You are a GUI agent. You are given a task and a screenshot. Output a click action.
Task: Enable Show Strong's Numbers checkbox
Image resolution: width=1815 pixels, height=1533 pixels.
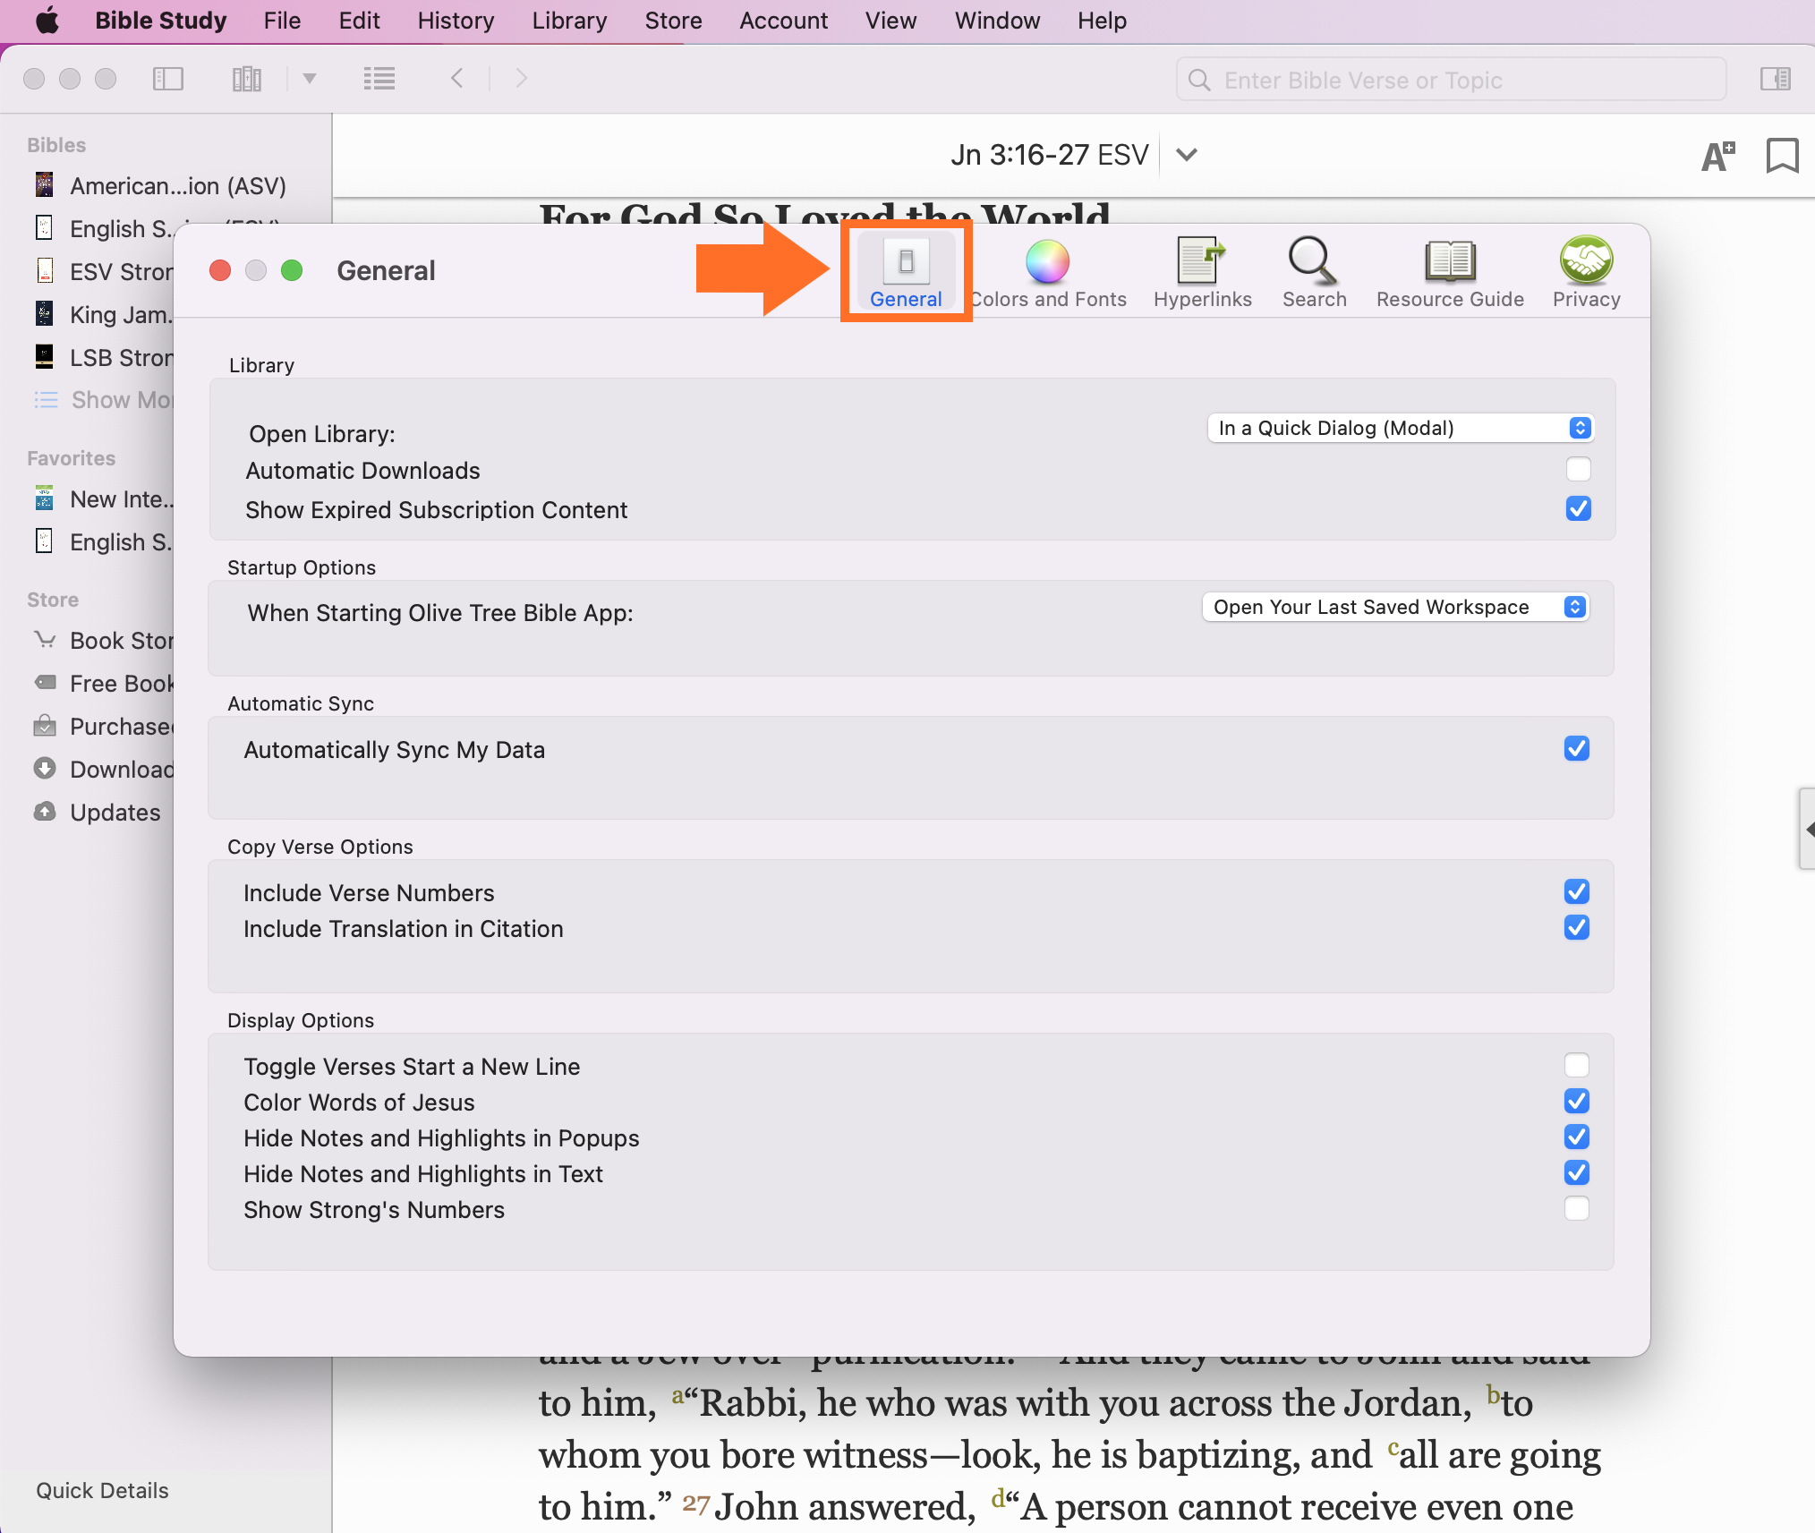coord(1576,1209)
